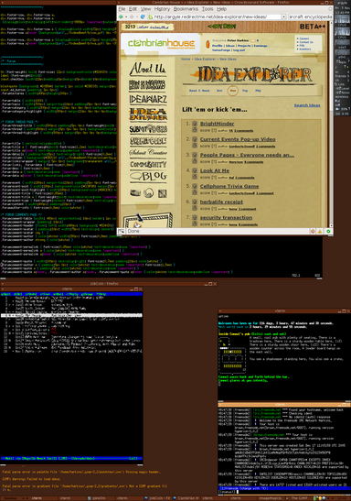Click the cambrianhouse logo
The width and height of the screenshot is (351, 501).
coord(161,43)
